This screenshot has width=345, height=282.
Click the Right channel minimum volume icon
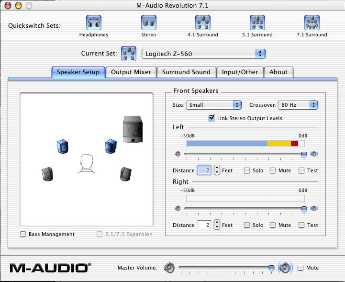pos(178,208)
